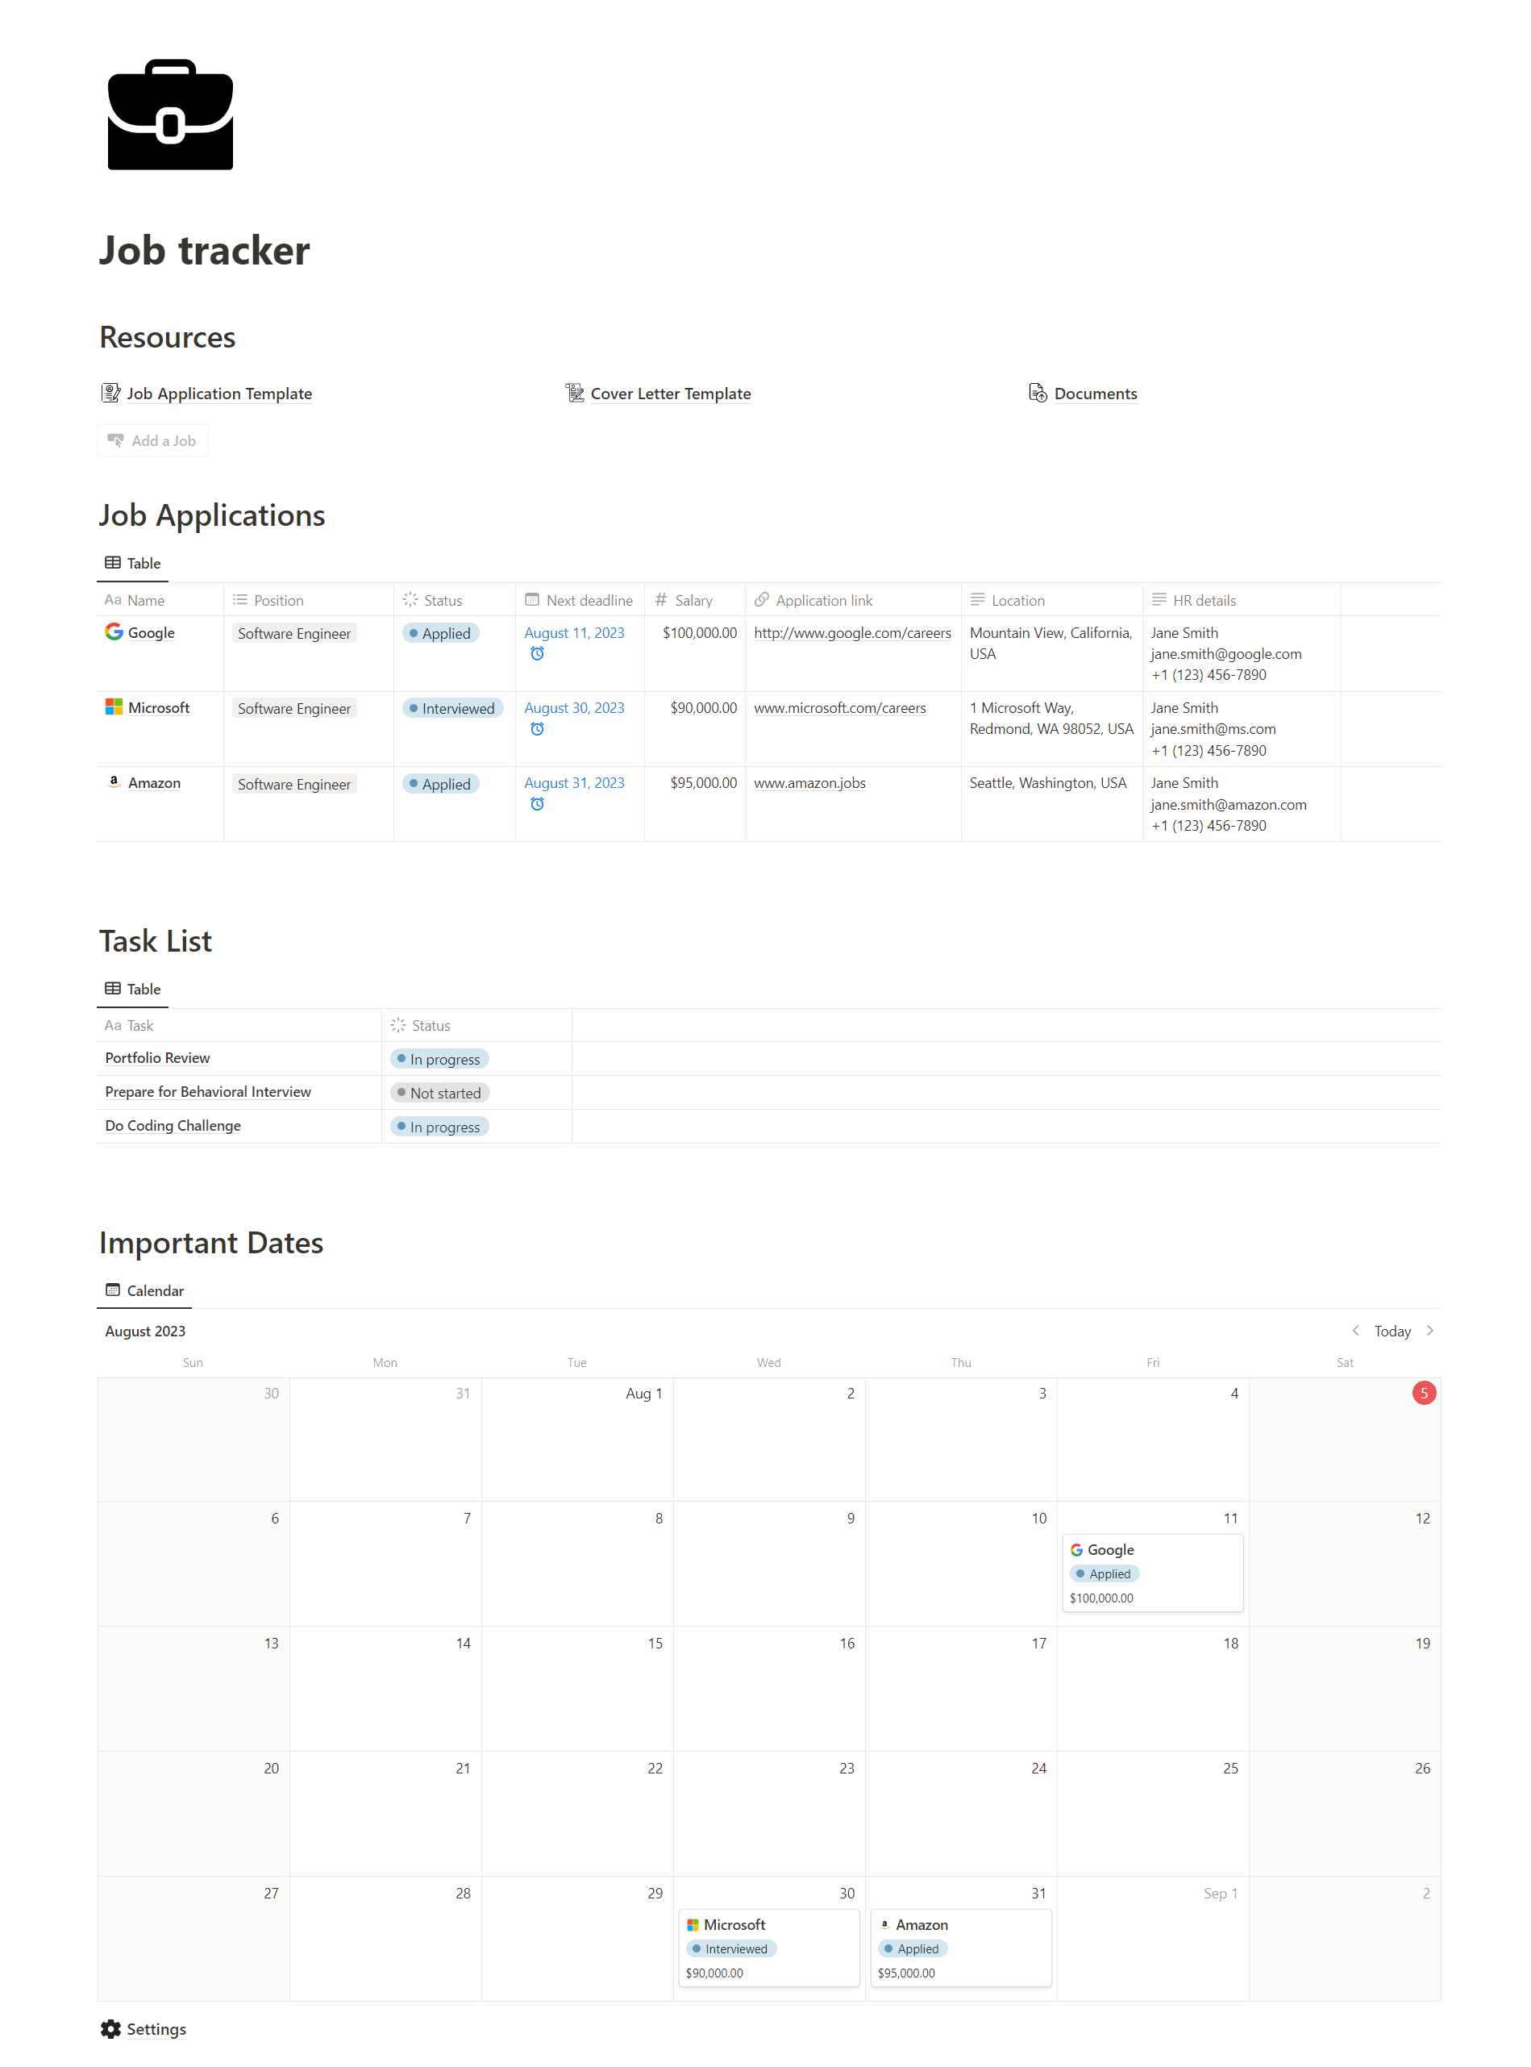Click the Name column header
Image resolution: width=1531 pixels, height=2067 pixels.
coord(160,600)
